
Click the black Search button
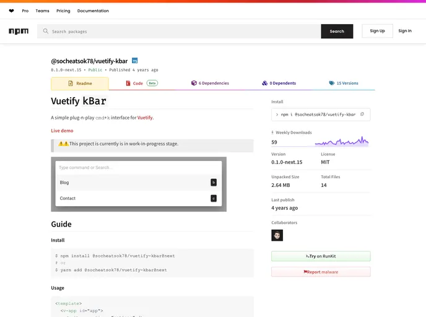[337, 31]
